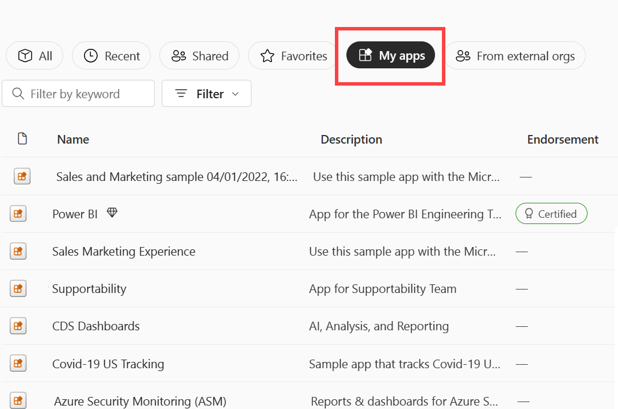Switch on the Shared filter
This screenshot has height=409, width=618.
point(199,55)
